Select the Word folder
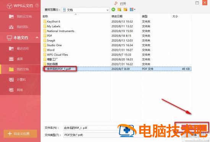Image resolution: width=210 pixels, height=142 pixels. (x=49, y=50)
